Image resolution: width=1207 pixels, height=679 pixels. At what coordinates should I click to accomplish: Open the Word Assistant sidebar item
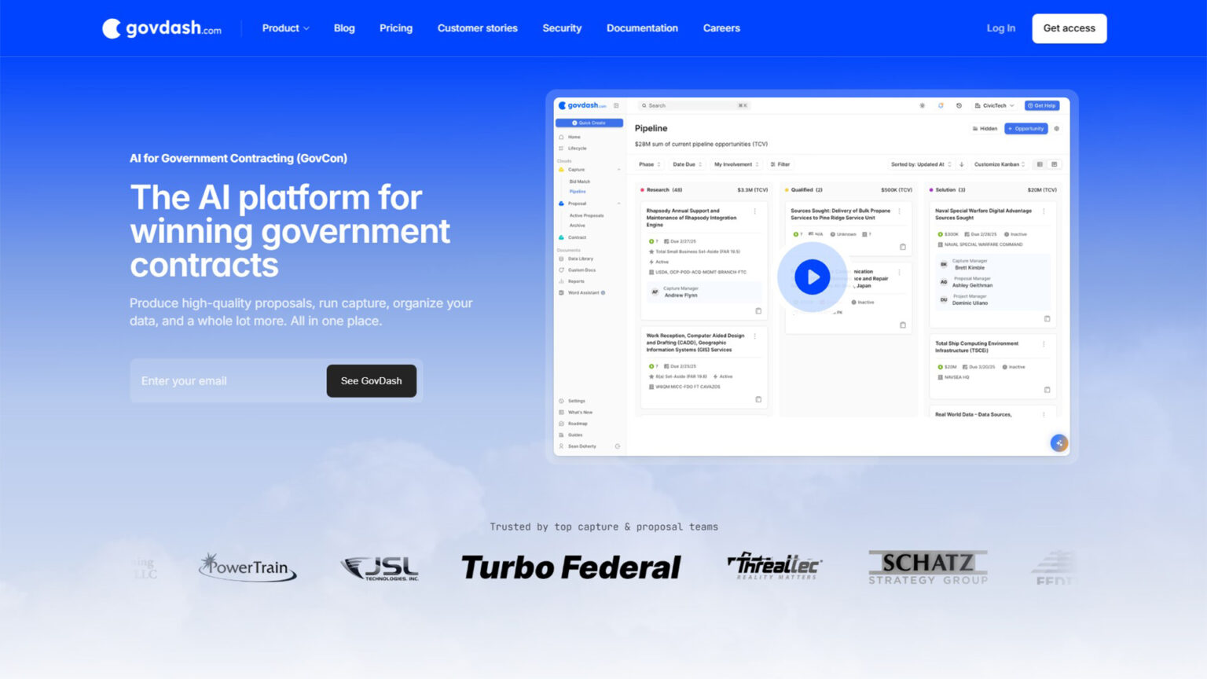tap(583, 292)
